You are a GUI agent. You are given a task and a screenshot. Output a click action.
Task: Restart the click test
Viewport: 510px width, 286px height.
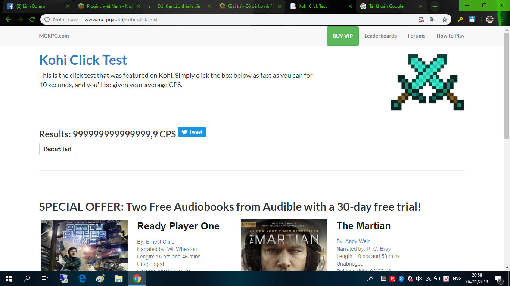(57, 149)
